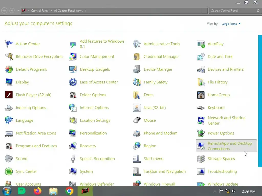Click the Sound speaker icon
Viewport: 262px width, 196px height.
click(x=9, y=159)
